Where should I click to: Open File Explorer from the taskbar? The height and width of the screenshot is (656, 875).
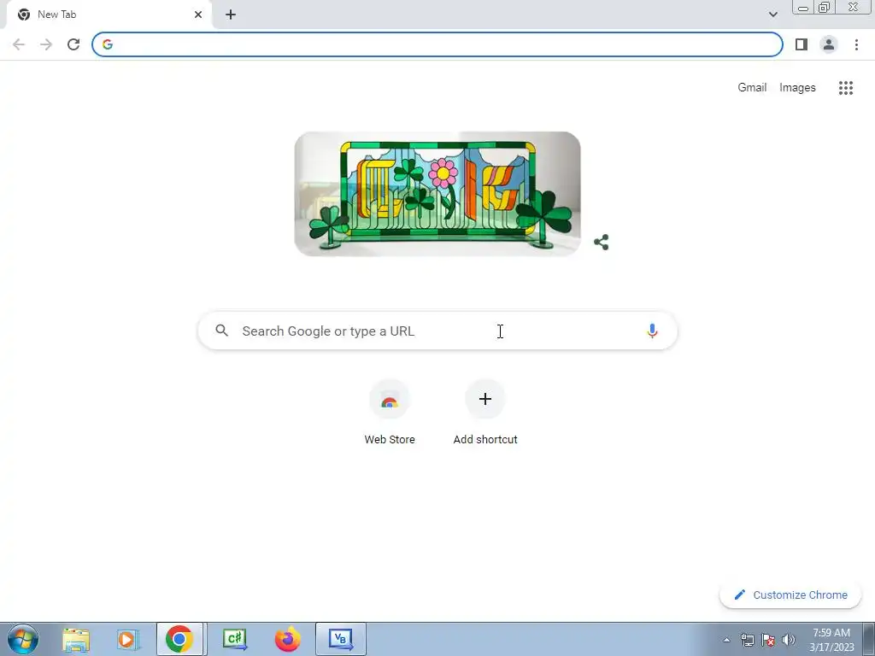pos(76,639)
